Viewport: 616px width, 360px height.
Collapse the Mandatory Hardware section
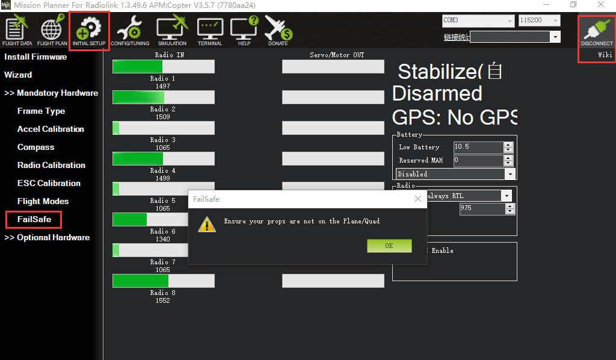51,93
